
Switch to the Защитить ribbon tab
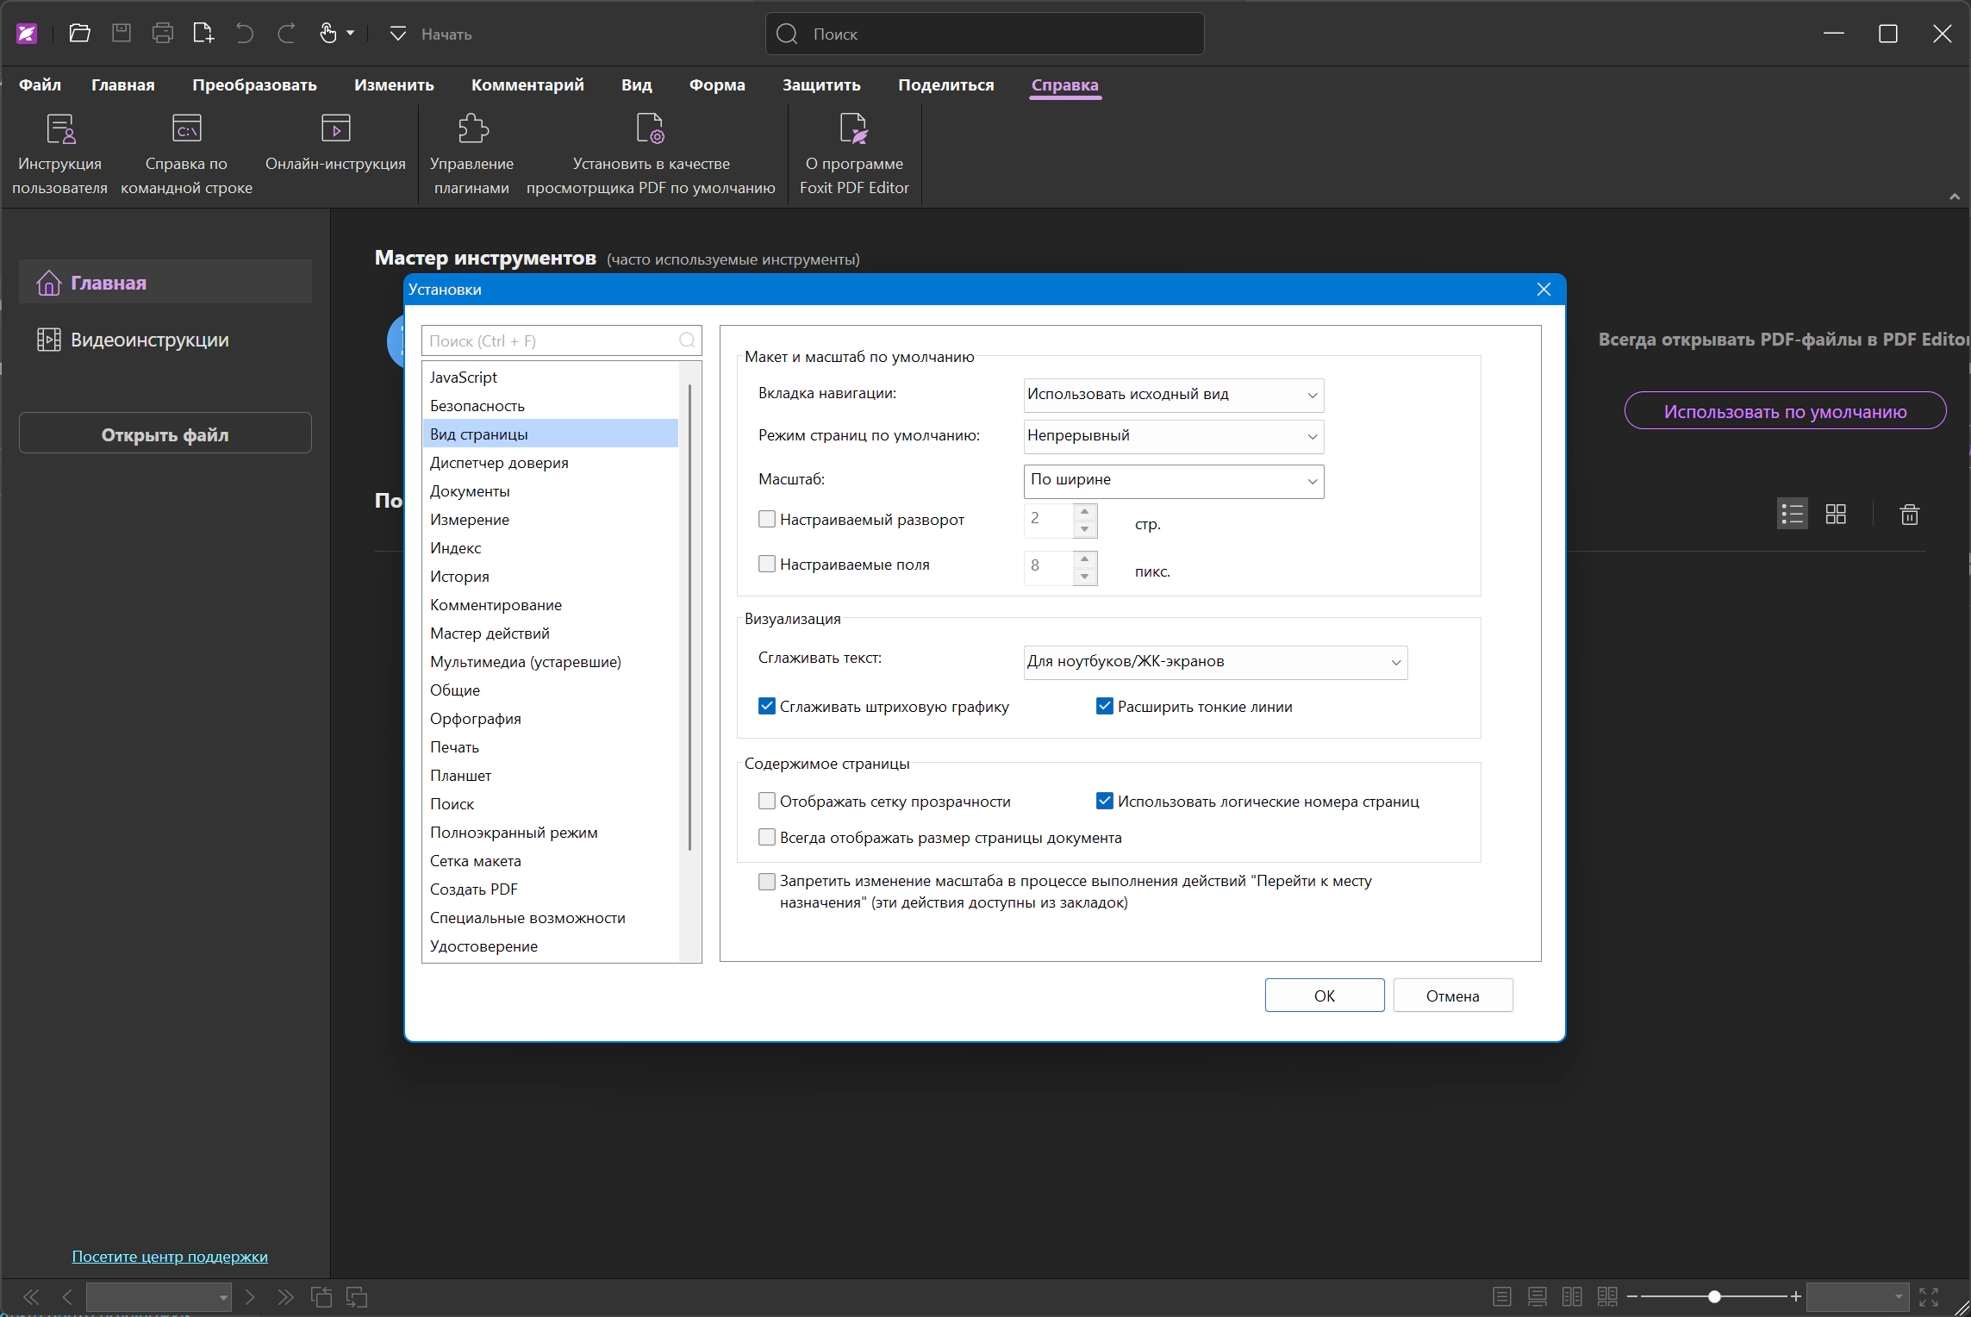pyautogui.click(x=821, y=84)
